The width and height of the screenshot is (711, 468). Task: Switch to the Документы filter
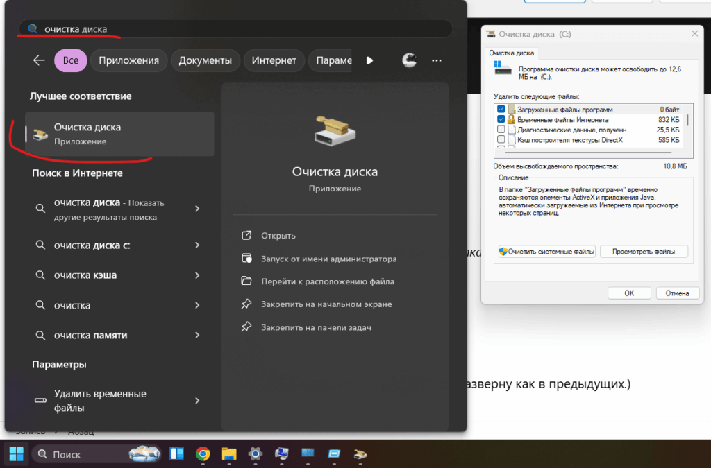pyautogui.click(x=205, y=60)
